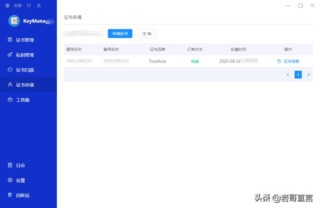
Task: Click the TrustAsia brand cell
Action: point(158,61)
